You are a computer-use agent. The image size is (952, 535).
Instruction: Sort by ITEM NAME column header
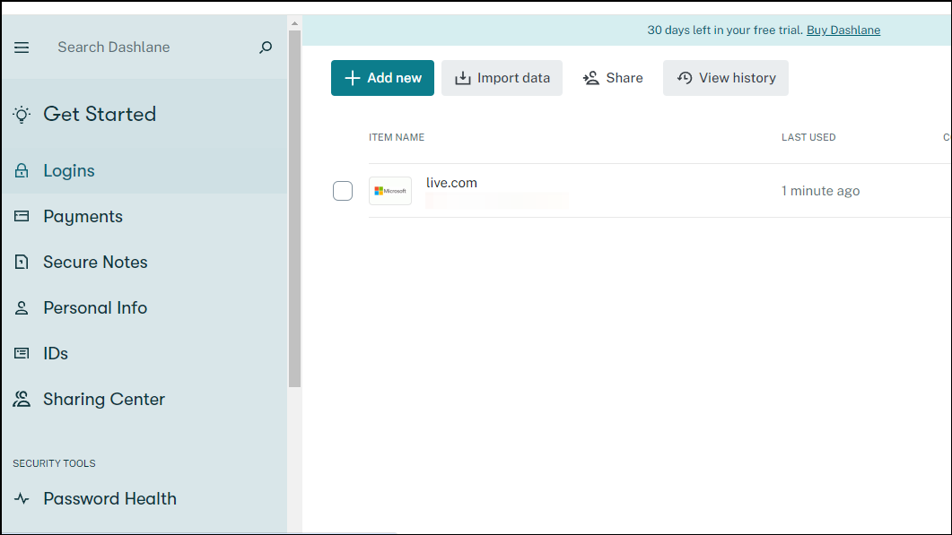tap(397, 137)
